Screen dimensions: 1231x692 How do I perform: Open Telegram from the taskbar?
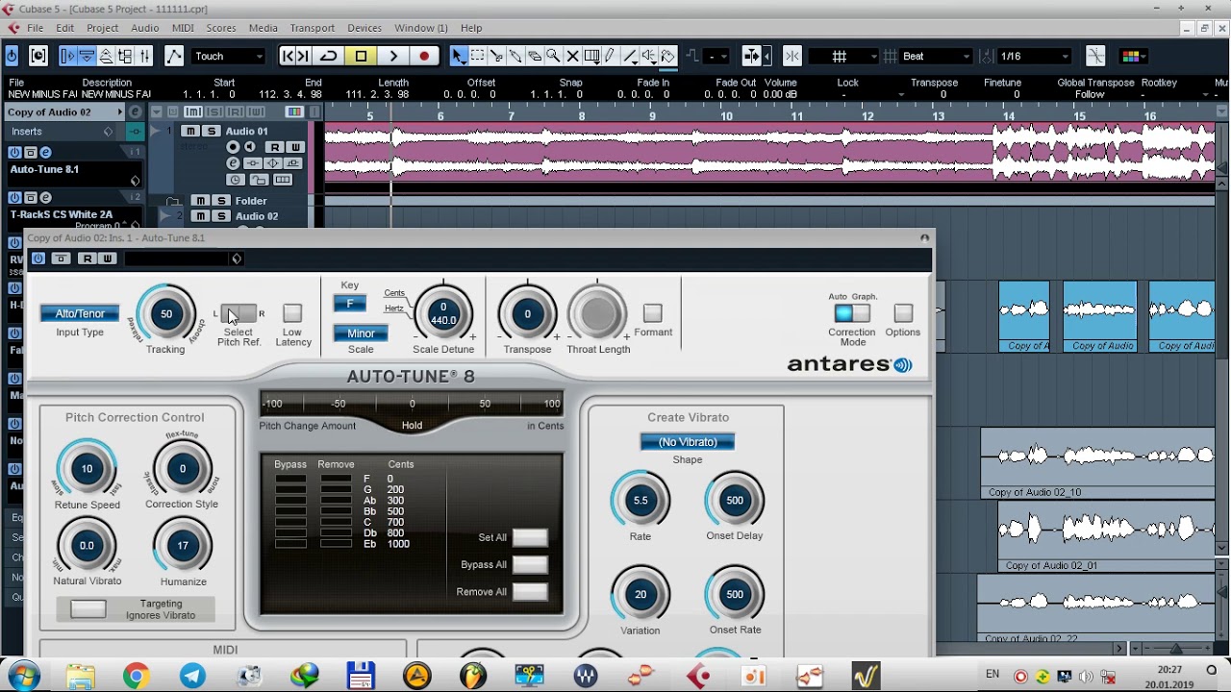(x=192, y=676)
